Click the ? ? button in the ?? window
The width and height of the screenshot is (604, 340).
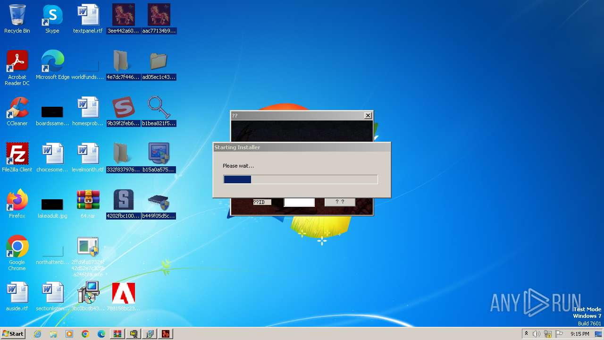(340, 202)
